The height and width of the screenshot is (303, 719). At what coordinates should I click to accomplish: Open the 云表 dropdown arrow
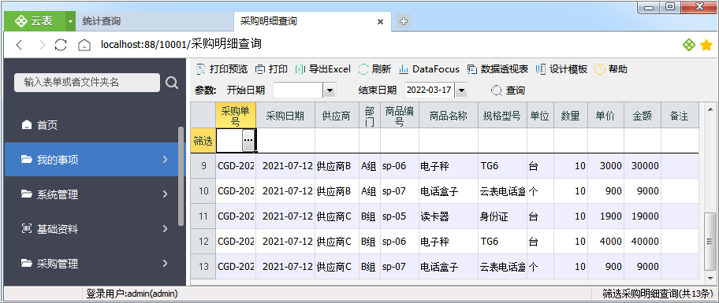[x=69, y=21]
